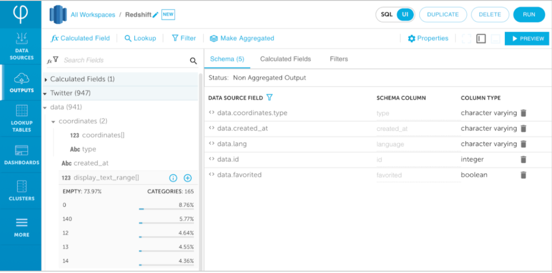Image resolution: width=552 pixels, height=273 pixels.
Task: Open the Data Sources sidebar section
Action: (x=21, y=47)
